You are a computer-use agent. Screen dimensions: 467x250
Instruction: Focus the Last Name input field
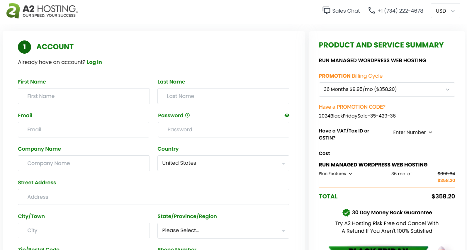point(223,96)
